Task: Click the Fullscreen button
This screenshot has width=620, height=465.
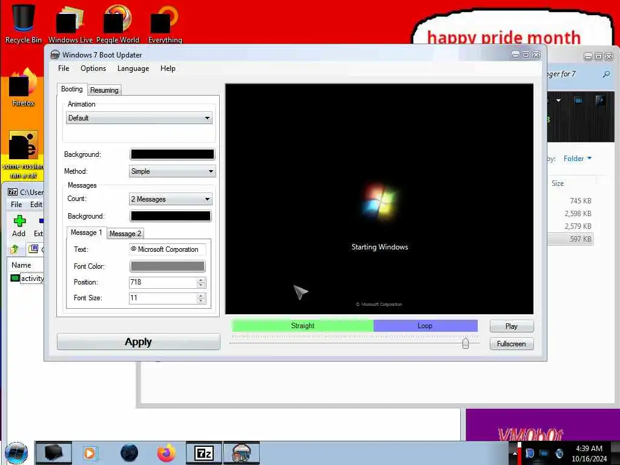Action: (512, 344)
